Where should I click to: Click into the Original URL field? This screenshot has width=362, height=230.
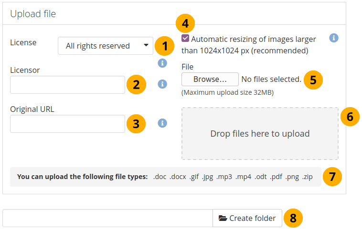(x=67, y=124)
